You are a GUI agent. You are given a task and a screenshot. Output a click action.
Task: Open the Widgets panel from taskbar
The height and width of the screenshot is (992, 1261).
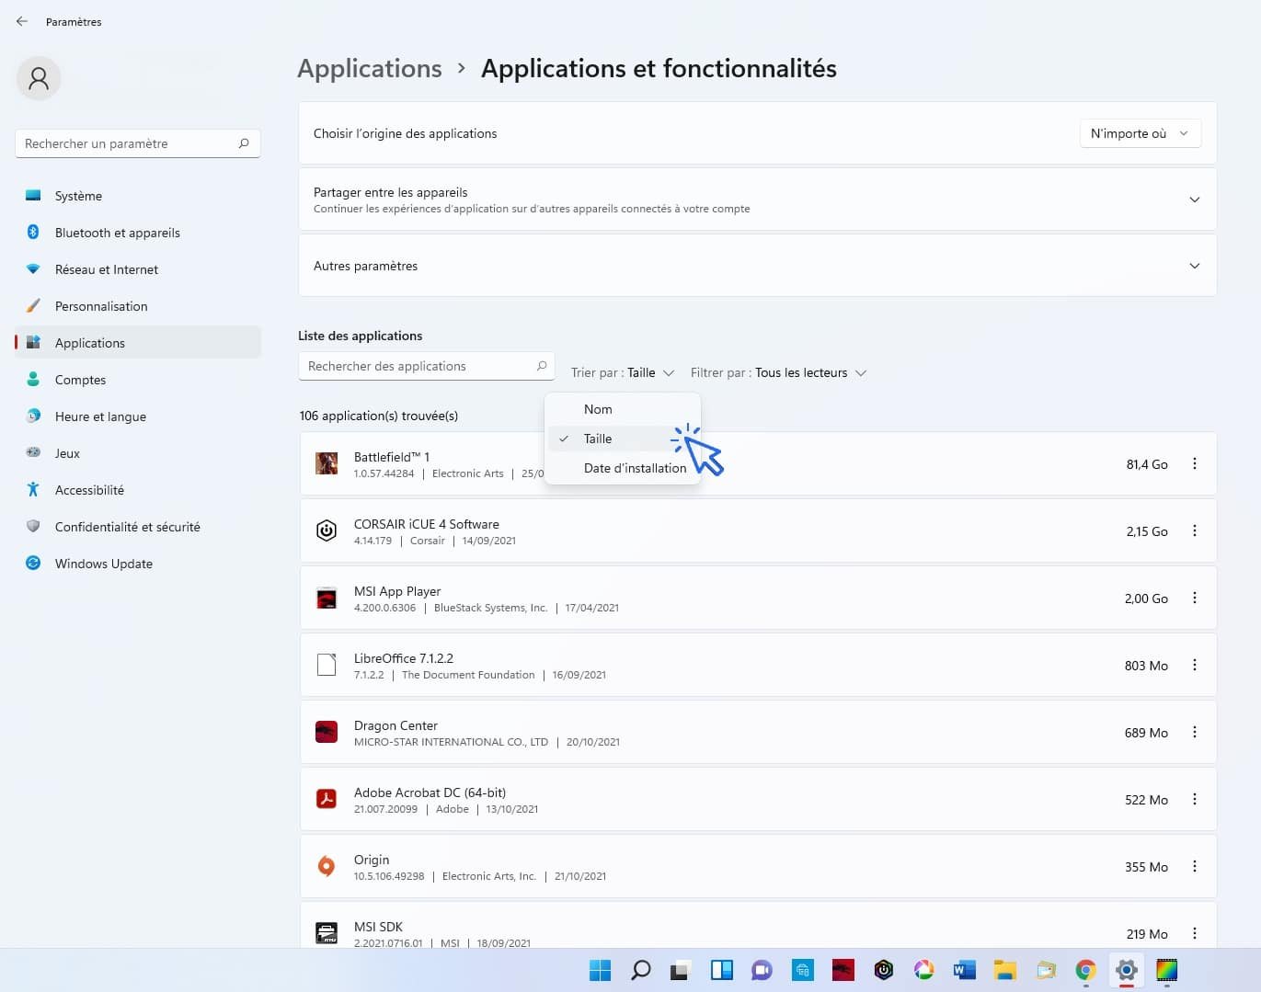[x=722, y=970]
